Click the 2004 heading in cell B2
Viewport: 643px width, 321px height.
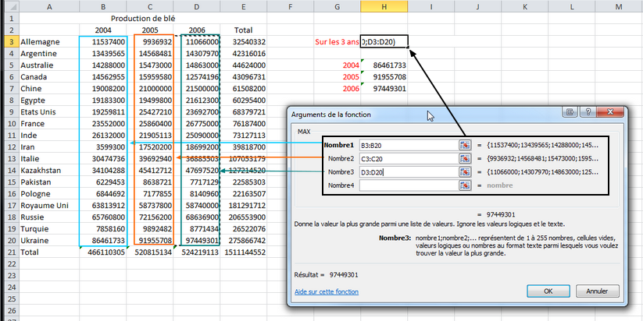point(103,30)
